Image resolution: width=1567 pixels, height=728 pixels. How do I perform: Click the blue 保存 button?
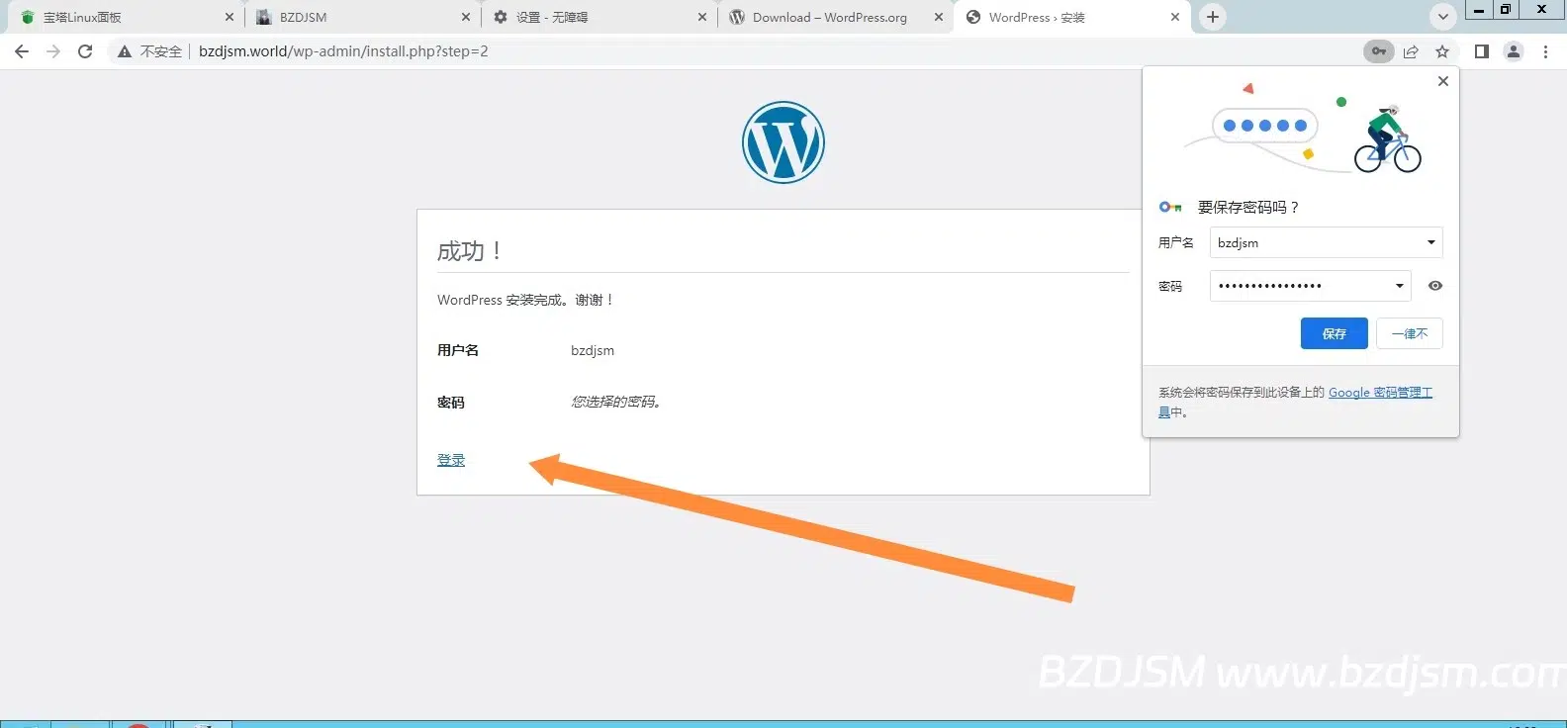(1335, 333)
